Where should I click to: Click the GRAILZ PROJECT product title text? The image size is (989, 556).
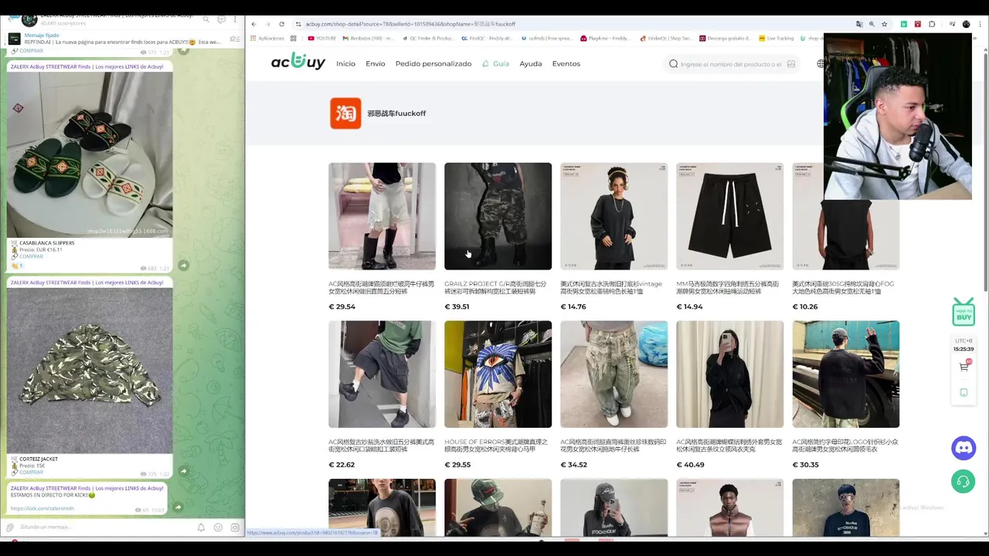tap(496, 287)
